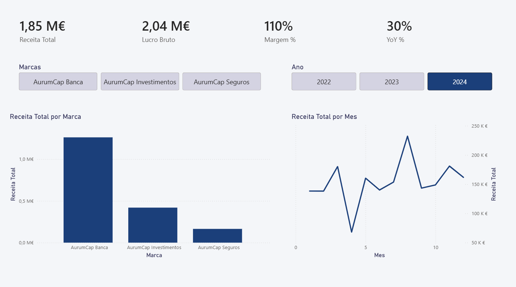516x287 pixels.
Task: Click the lowest dip on the line chart
Action: click(x=352, y=232)
